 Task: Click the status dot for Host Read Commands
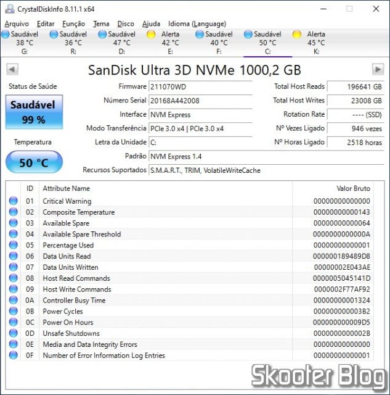click(14, 278)
